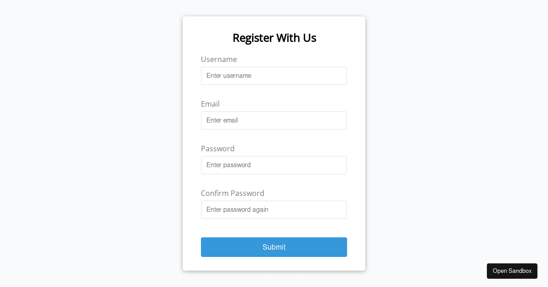Click the Enter username placeholder text
The width and height of the screenshot is (548, 287).
[x=229, y=76]
